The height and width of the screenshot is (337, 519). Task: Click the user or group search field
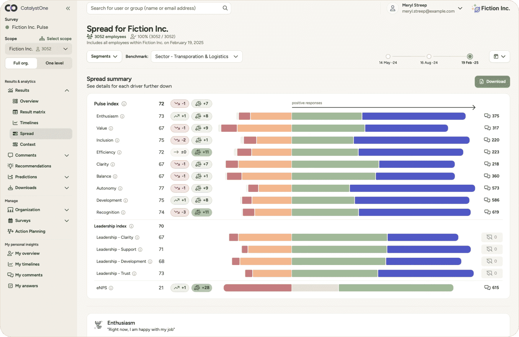pos(159,8)
